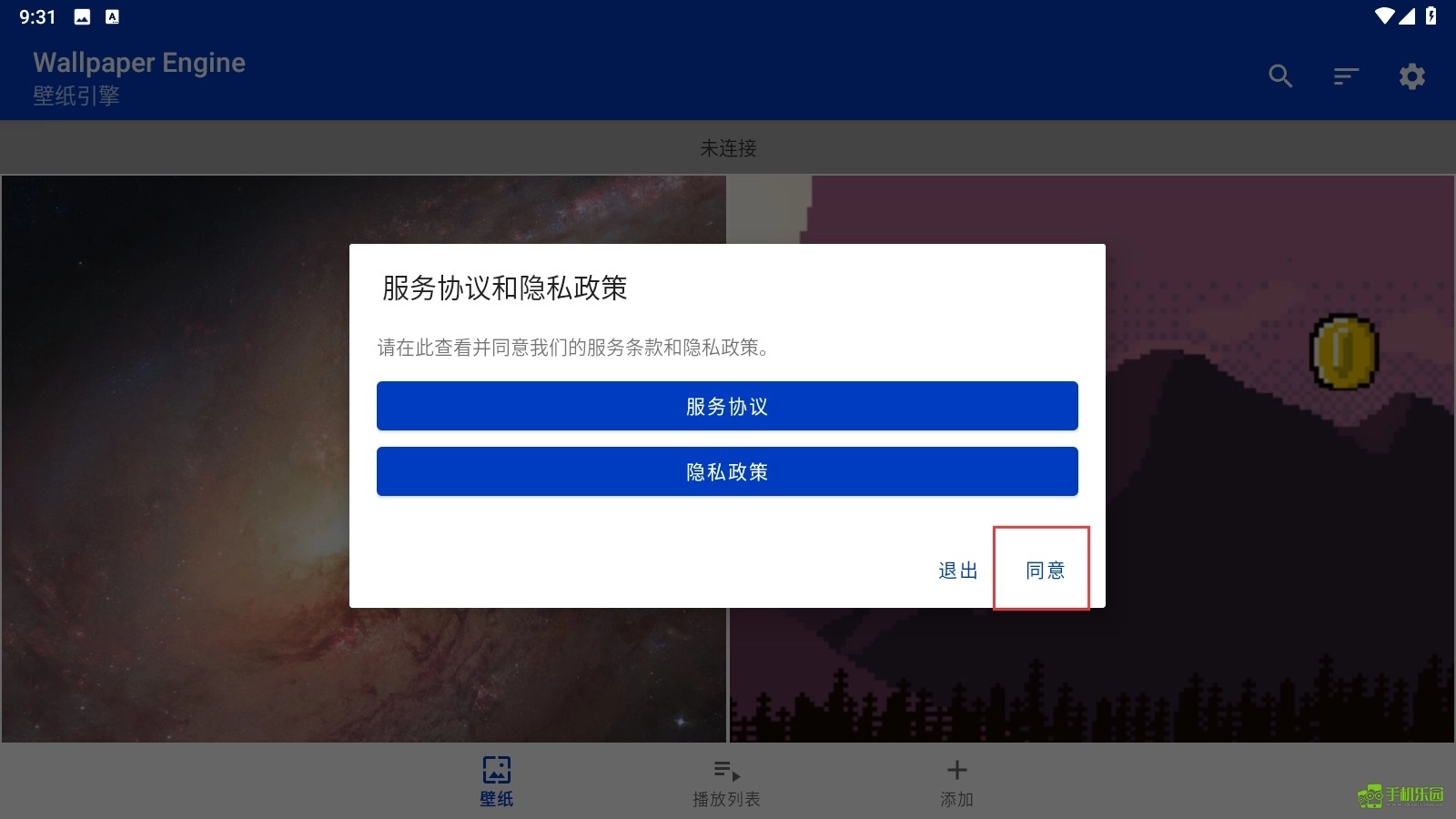The height and width of the screenshot is (819, 1456).
Task: Switch to the 播放列表 tab label
Action: (726, 799)
